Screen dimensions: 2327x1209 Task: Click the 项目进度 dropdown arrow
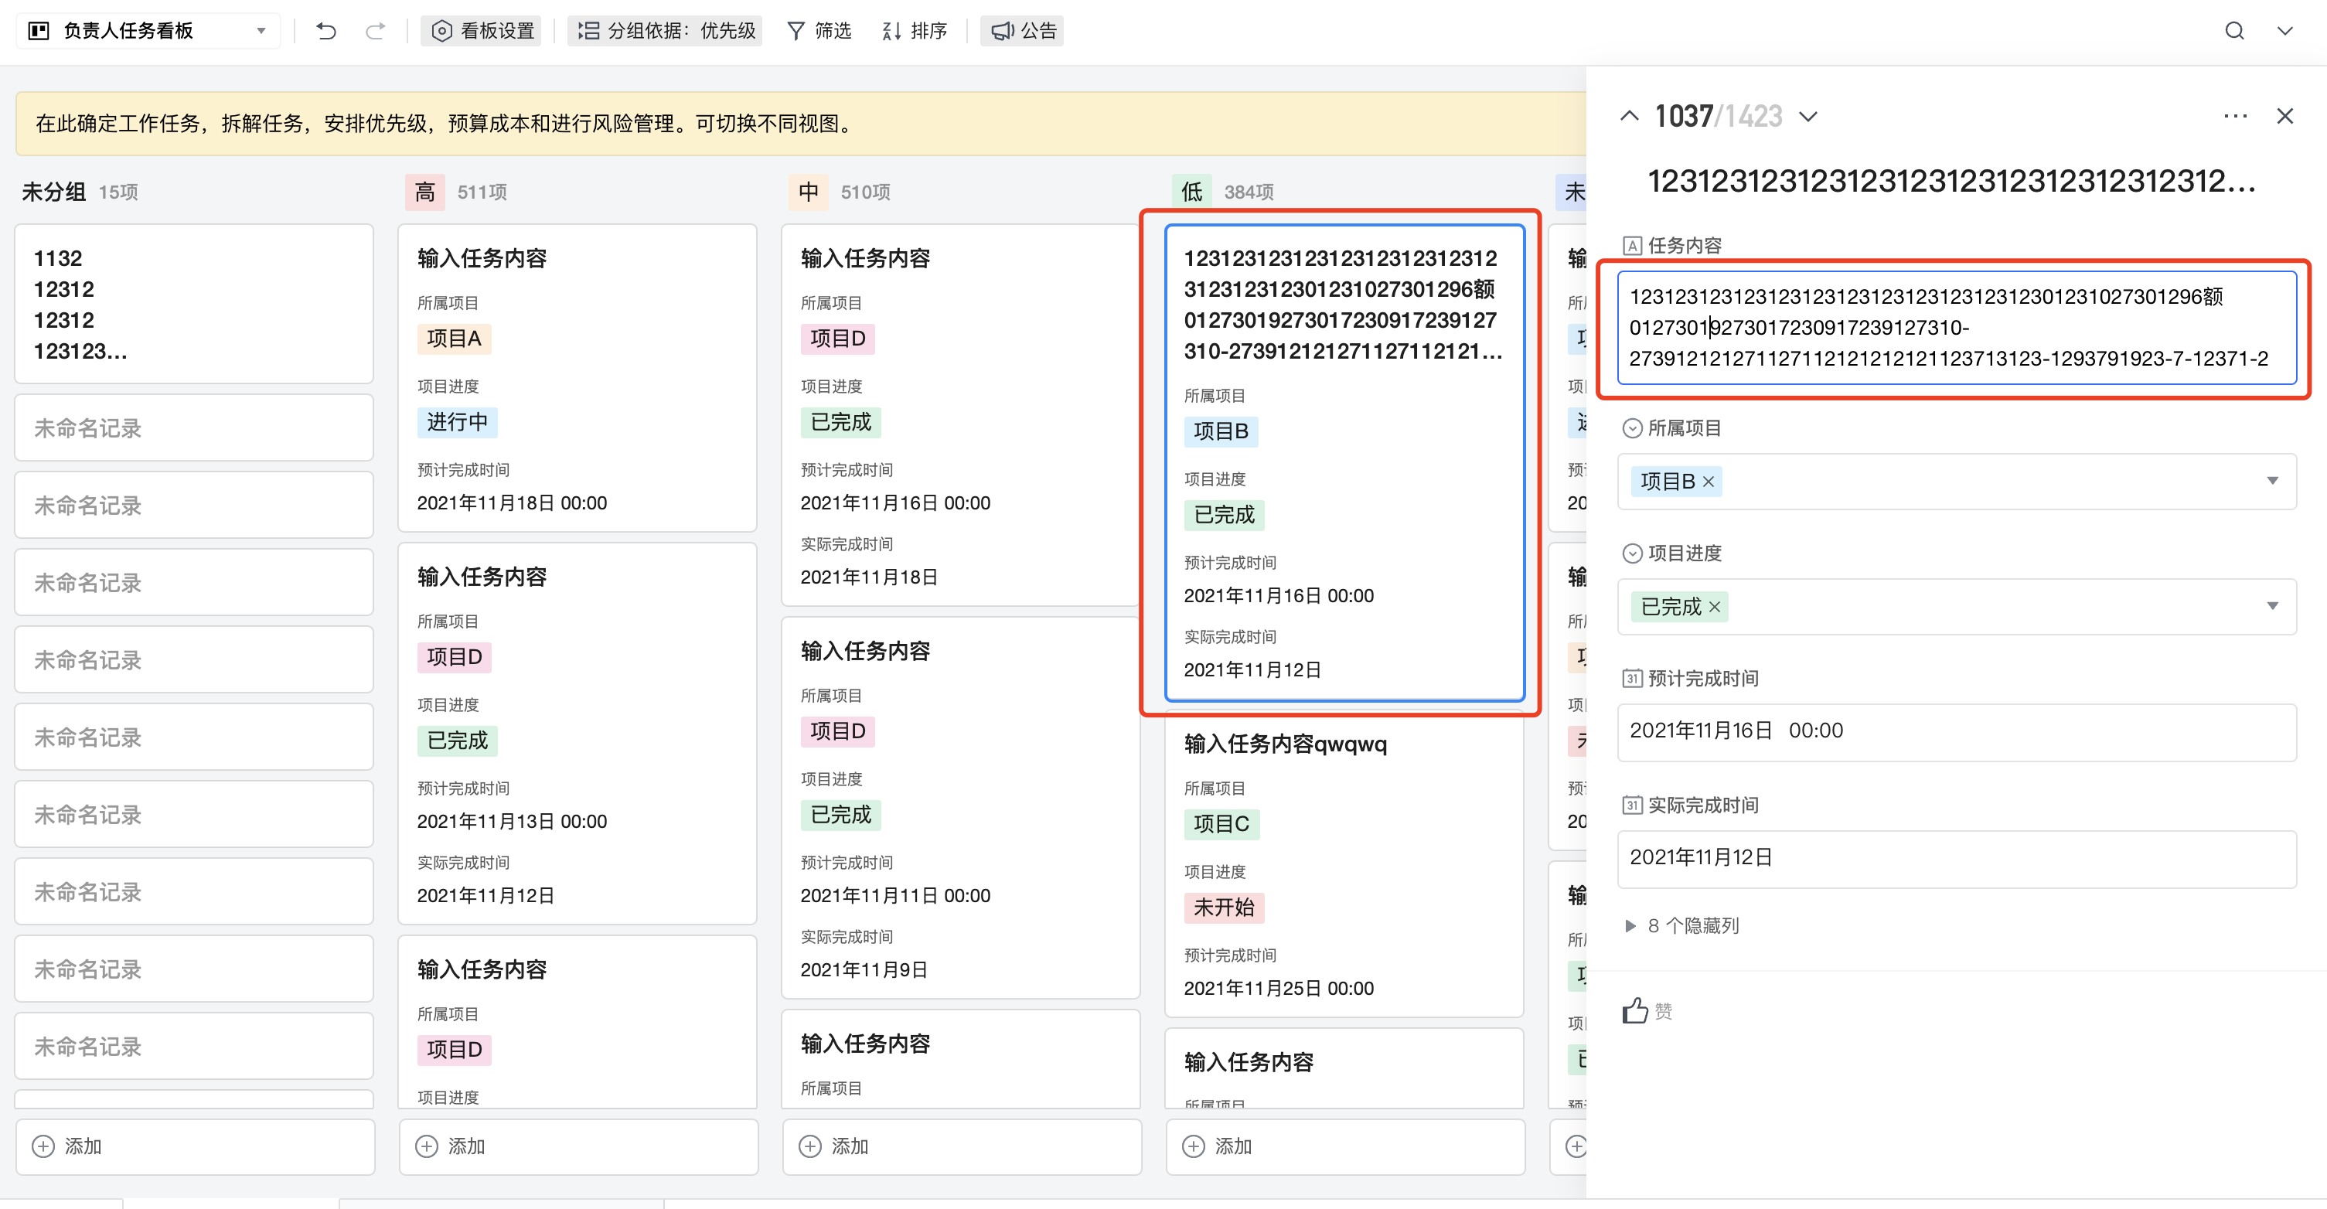click(x=2272, y=606)
